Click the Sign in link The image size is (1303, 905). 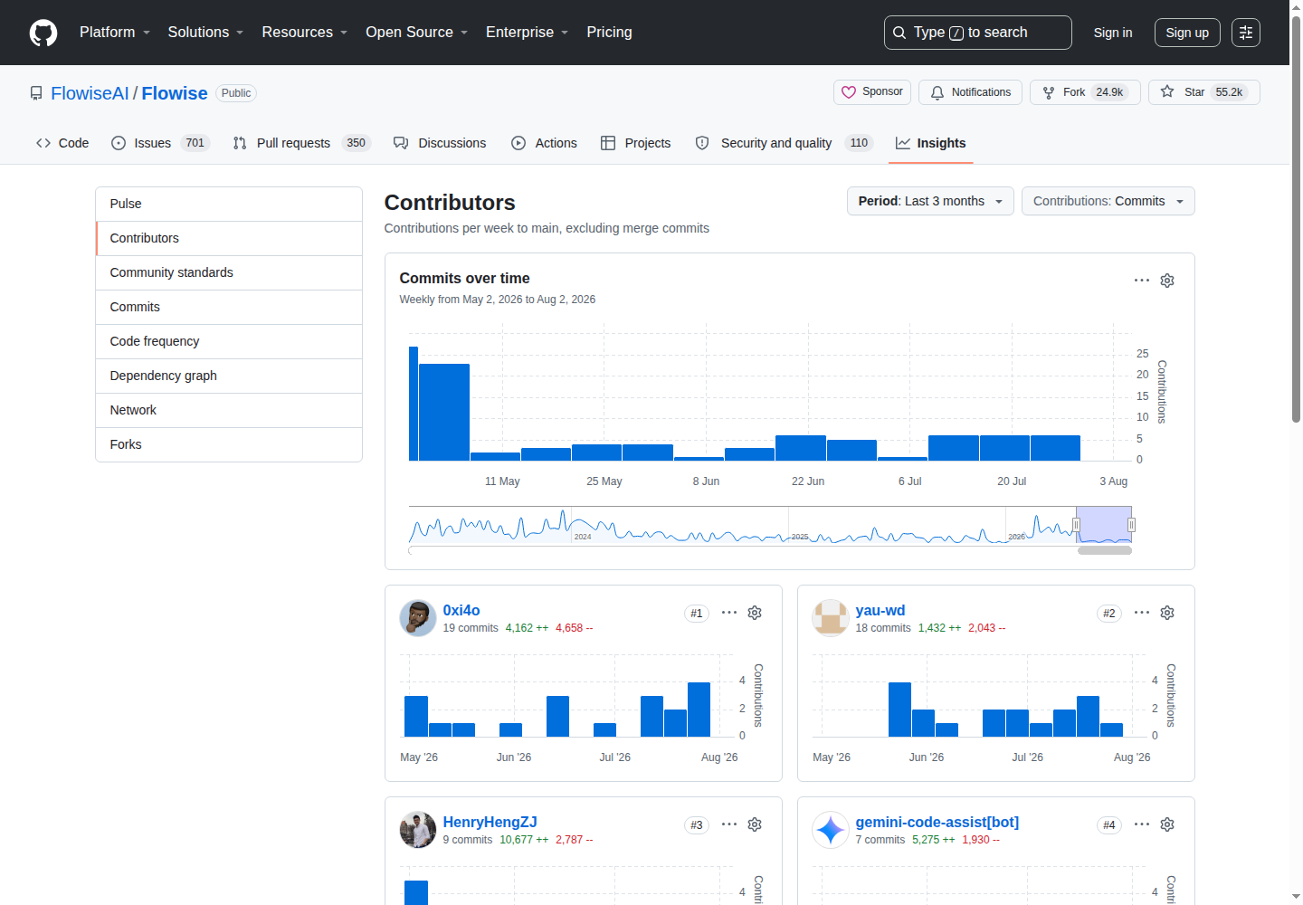coord(1113,33)
